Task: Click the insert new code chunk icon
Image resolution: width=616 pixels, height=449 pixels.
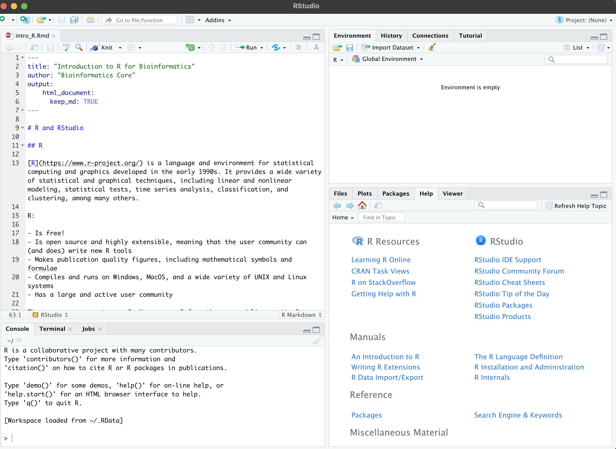Action: pos(190,47)
